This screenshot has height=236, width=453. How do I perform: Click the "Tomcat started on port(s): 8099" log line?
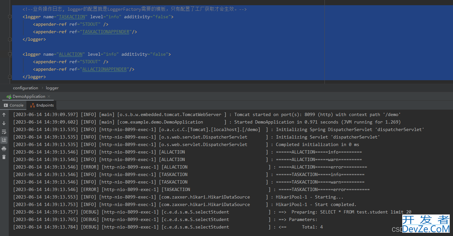(207, 114)
